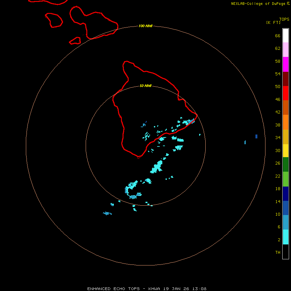Click the legend value 14
This screenshot has height=291, width=291.
(278, 201)
